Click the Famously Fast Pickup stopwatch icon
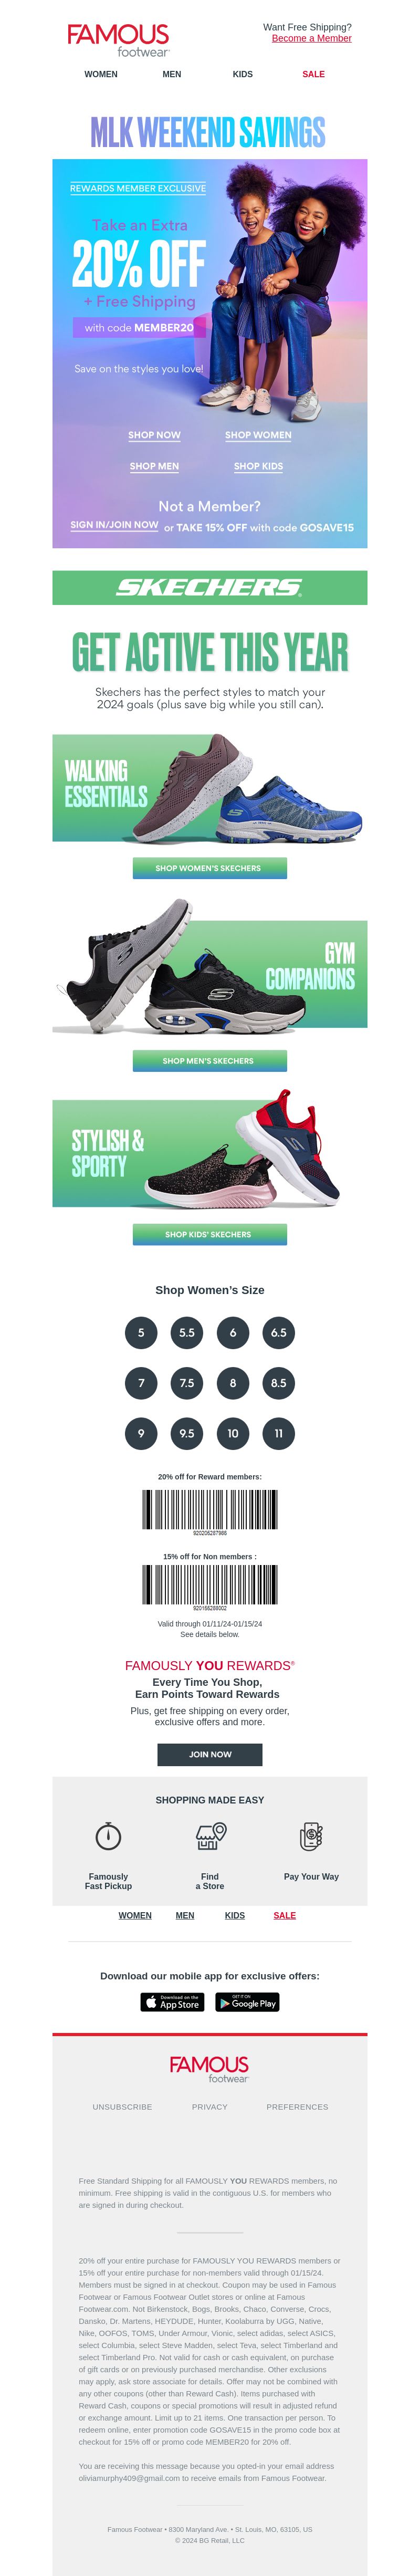420x2576 pixels. 108,1836
